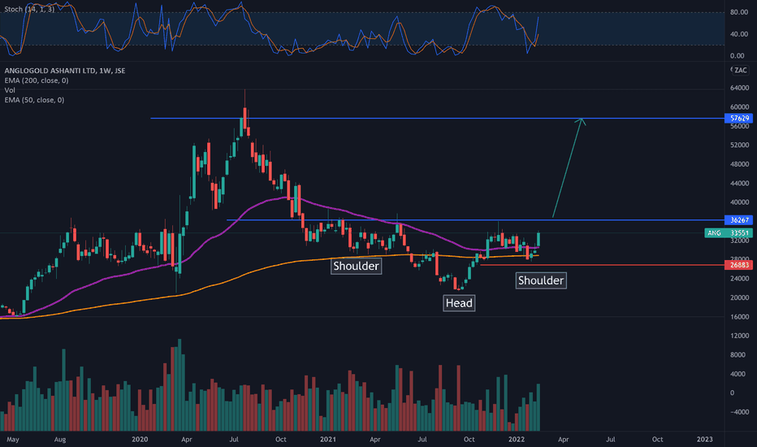Select the upper blue horizontal line at 57629
Viewport: 757px width, 447px height.
click(x=438, y=118)
